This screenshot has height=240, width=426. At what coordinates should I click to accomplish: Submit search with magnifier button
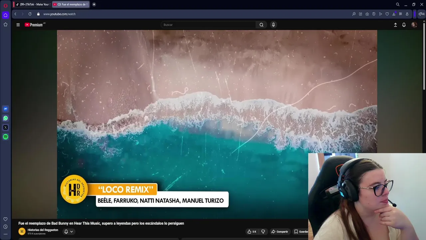(261, 25)
